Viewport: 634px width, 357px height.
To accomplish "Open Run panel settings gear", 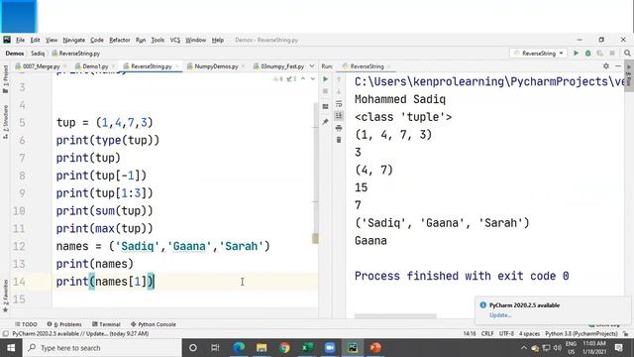I will [605, 66].
